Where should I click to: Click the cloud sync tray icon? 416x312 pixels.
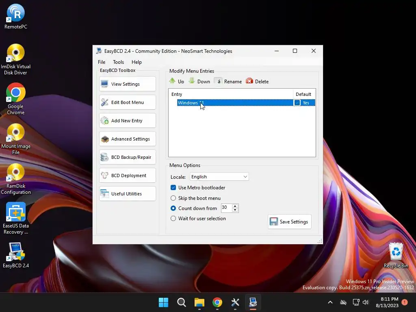343,302
